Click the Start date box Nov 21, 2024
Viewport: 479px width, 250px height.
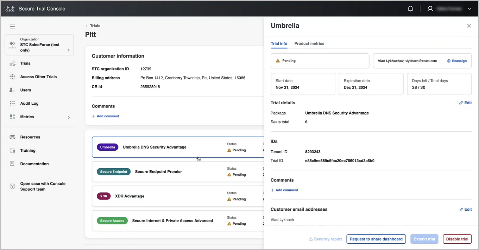point(303,84)
